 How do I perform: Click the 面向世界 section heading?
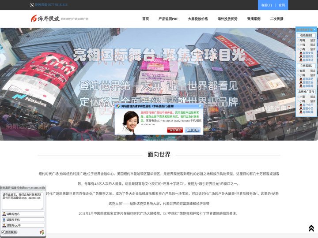tap(159, 154)
